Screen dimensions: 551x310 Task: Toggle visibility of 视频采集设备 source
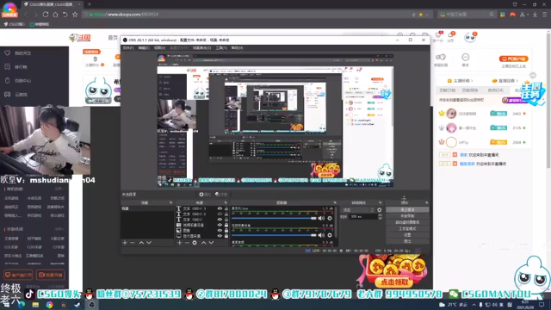click(220, 225)
